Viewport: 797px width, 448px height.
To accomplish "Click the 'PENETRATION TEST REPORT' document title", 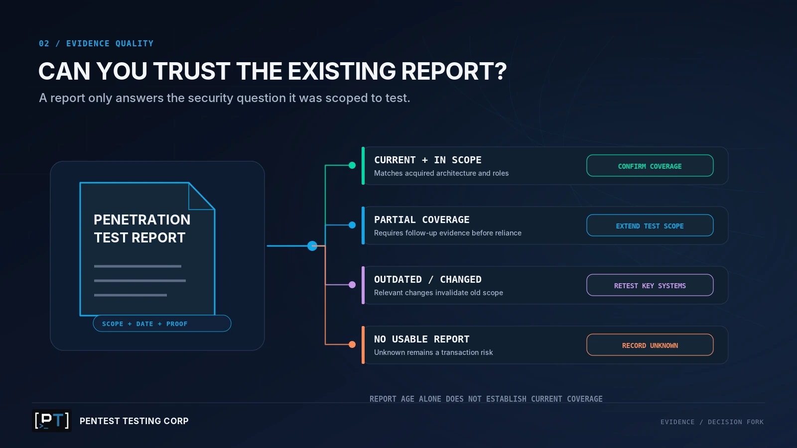I will click(142, 228).
